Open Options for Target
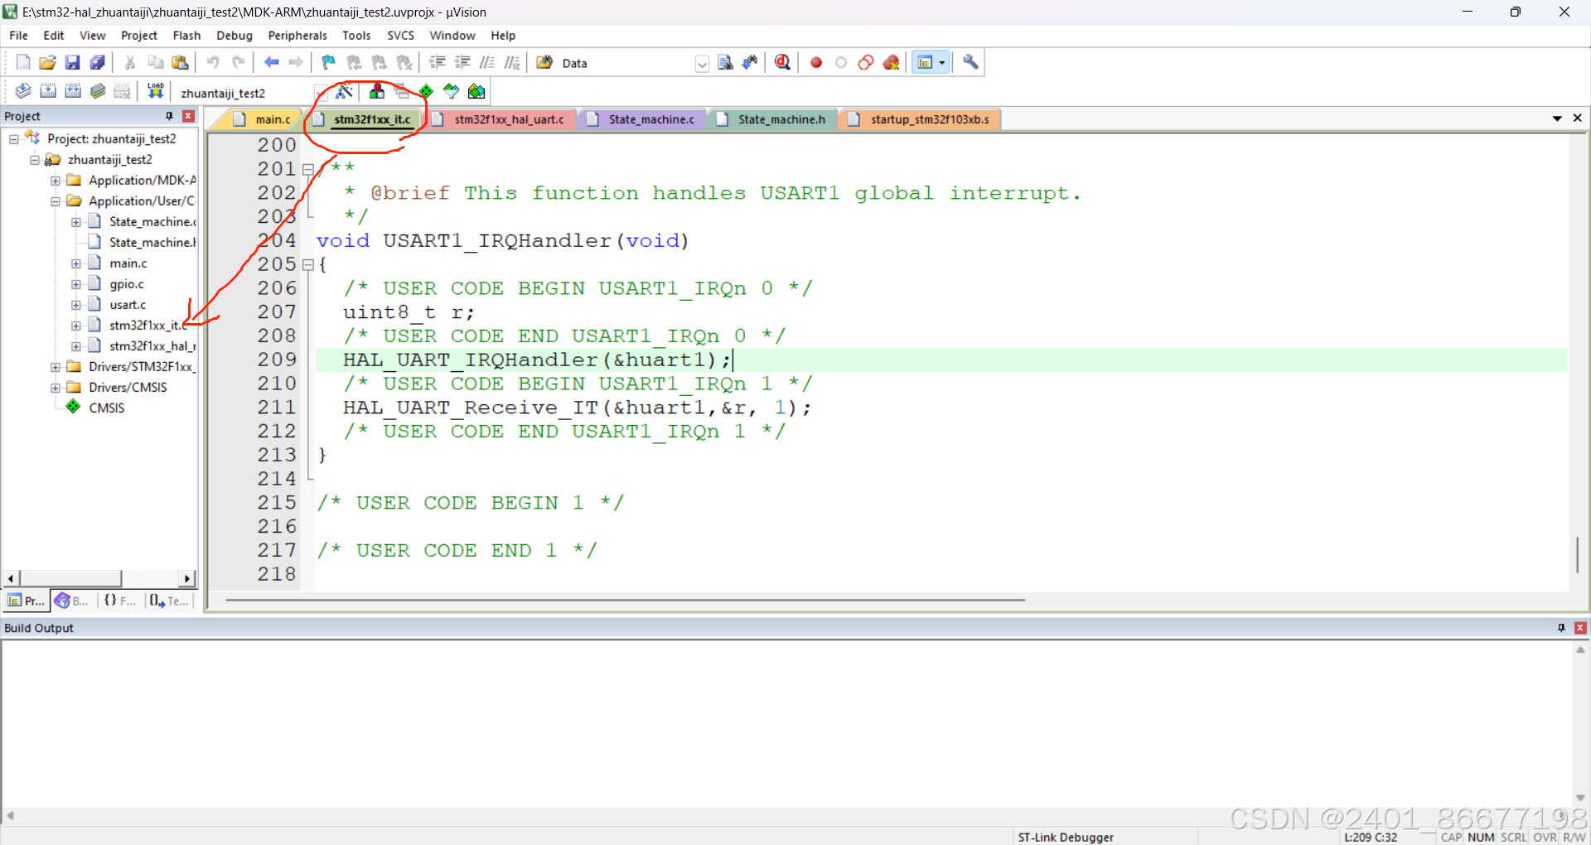Image resolution: width=1591 pixels, height=845 pixels. point(345,92)
